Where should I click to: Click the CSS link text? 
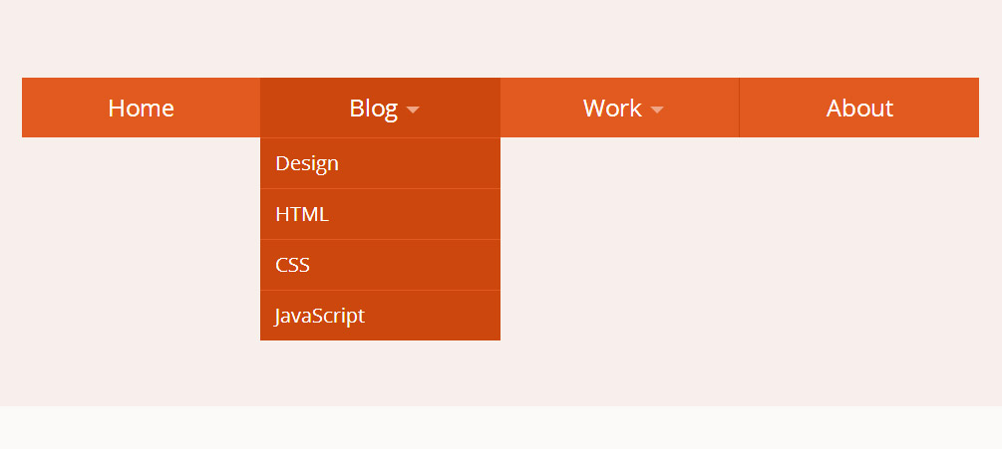click(x=293, y=265)
